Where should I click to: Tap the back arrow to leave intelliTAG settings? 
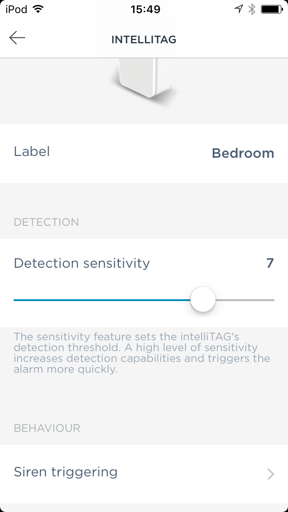tap(17, 38)
